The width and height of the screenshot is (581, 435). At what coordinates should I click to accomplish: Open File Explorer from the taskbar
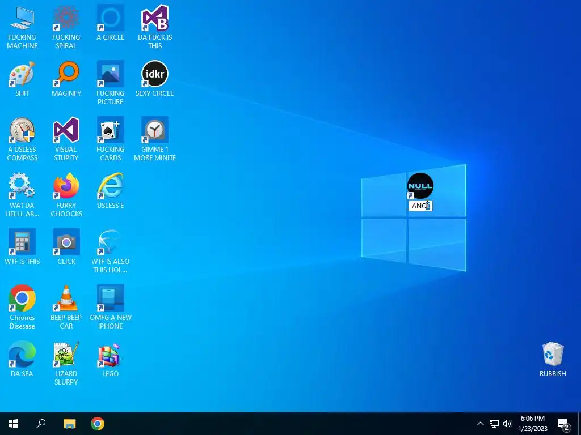[x=69, y=424]
